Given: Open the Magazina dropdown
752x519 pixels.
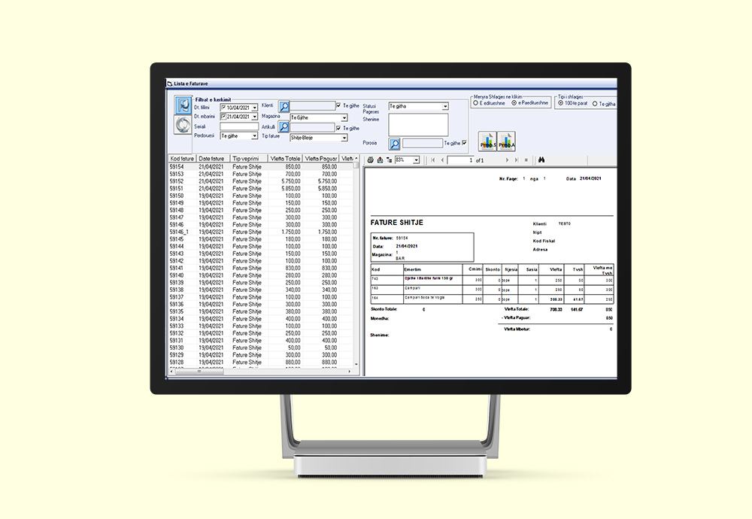Looking at the screenshot, I should pyautogui.click(x=344, y=118).
